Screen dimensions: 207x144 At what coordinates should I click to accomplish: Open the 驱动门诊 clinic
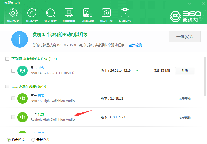[106, 15]
